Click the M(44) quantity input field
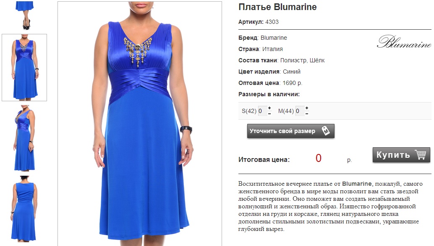 [x=300, y=111]
